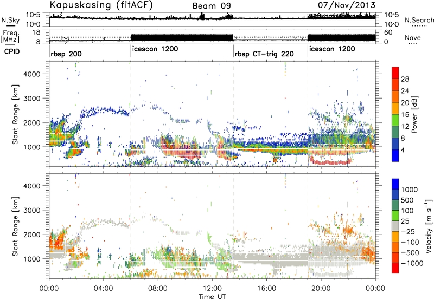This screenshot has height=300, width=434.
Task: Click the 'N.Sky' legend label
Action: coord(10,20)
